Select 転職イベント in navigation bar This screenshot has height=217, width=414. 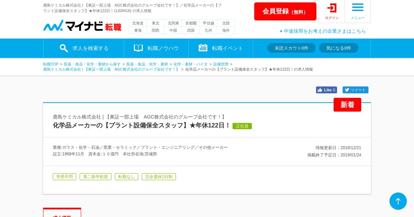221,48
